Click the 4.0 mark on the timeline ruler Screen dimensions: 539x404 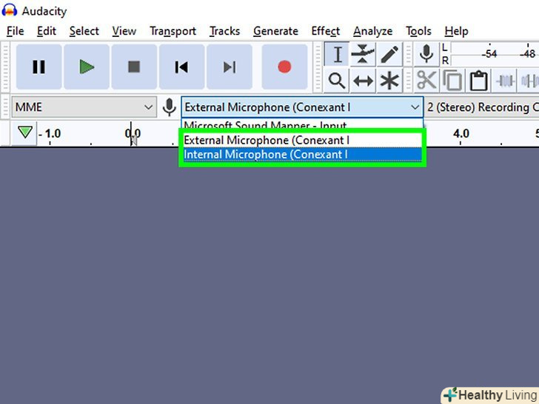coord(461,133)
